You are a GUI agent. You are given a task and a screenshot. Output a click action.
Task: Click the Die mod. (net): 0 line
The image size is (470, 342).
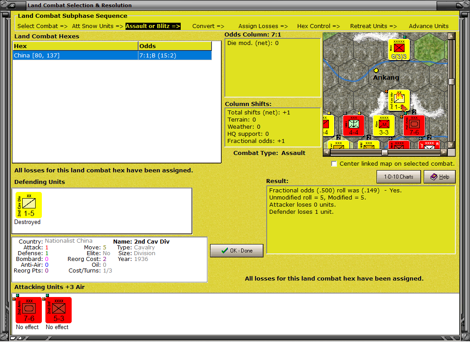(253, 43)
